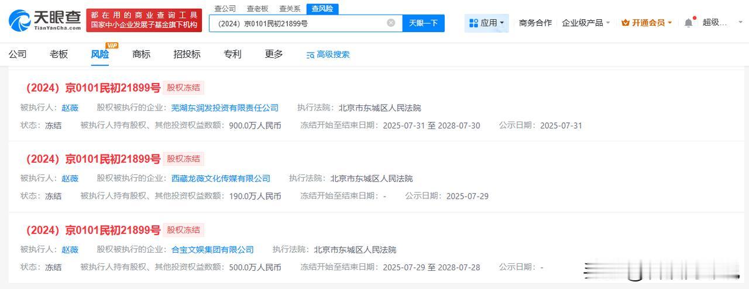This screenshot has height=289, width=749.
Task: Open 西藏龙薇文化传媒有限公司 company link
Action: 221,178
